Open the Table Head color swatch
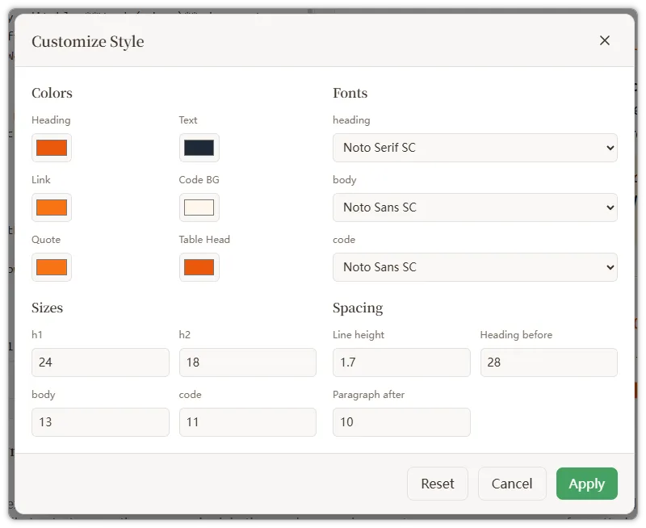The height and width of the screenshot is (528, 646). tap(199, 267)
